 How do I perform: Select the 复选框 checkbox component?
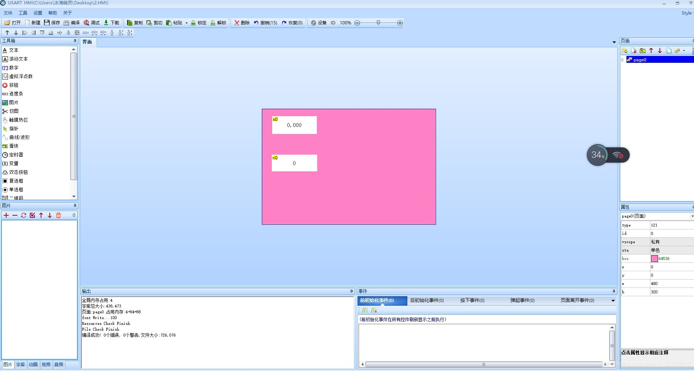click(13, 181)
